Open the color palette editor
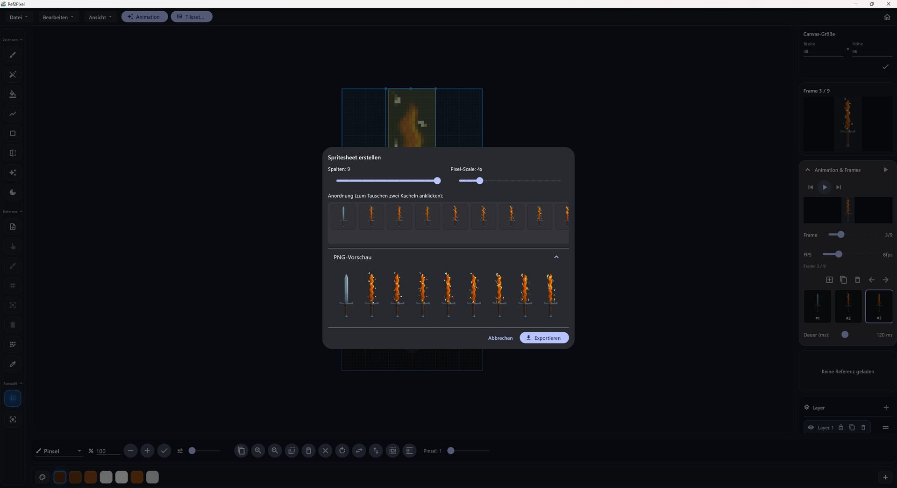 click(42, 477)
